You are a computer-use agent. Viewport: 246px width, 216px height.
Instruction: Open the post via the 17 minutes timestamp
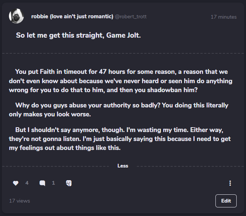click(224, 17)
